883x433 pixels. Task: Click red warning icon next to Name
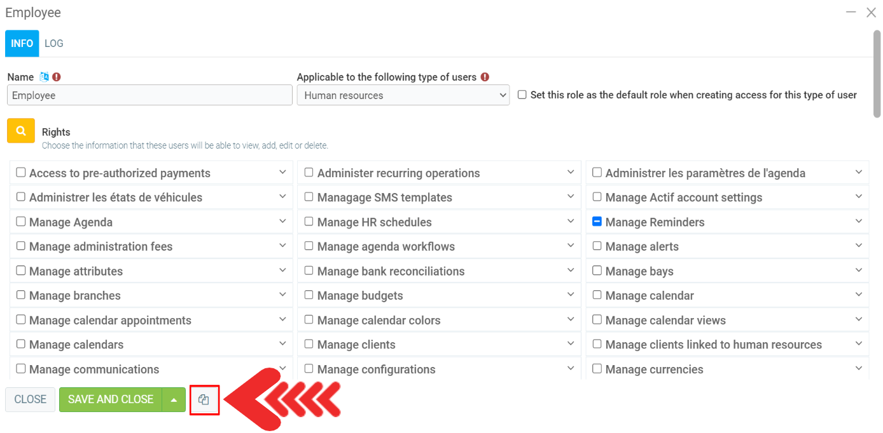[x=57, y=77]
